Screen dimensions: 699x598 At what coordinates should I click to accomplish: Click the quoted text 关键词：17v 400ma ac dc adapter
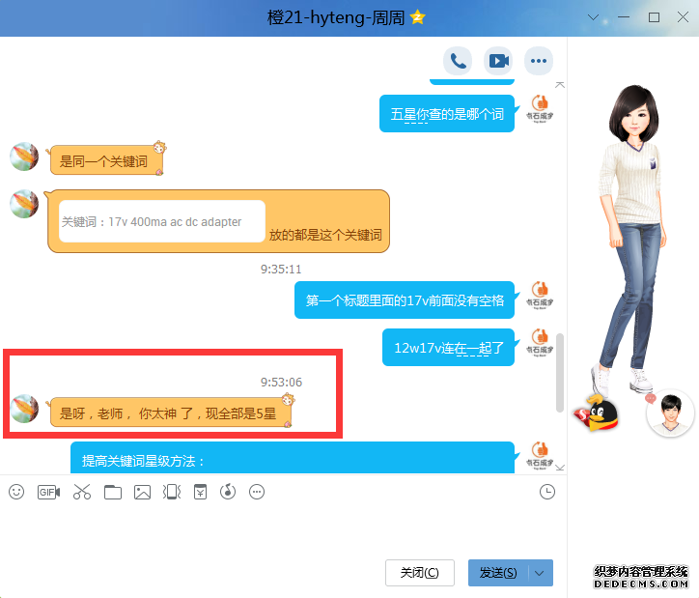[152, 221]
